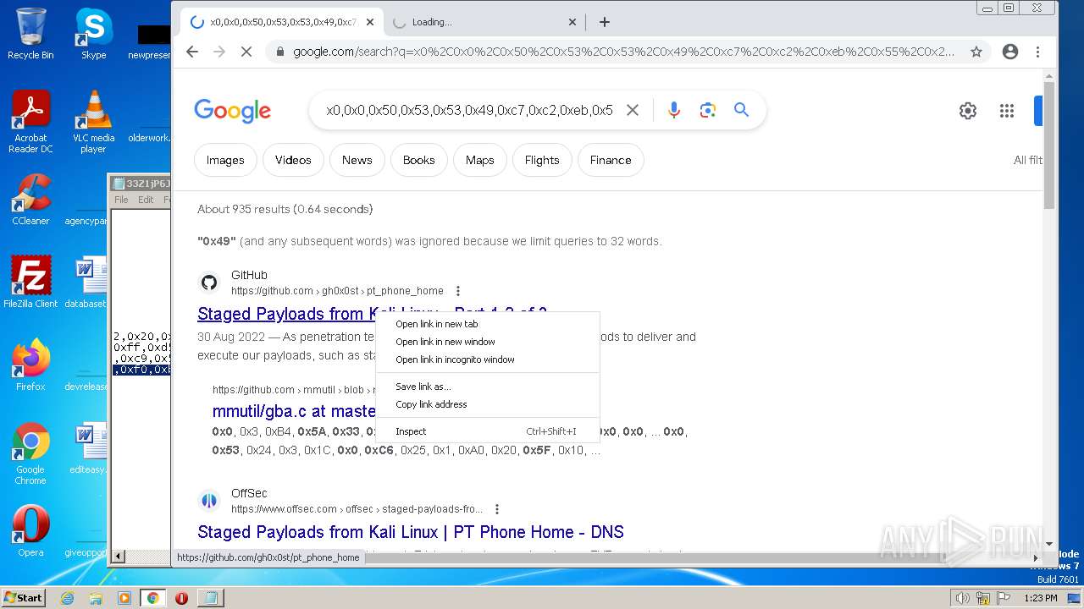Filter results by Books
The image size is (1084, 609).
[x=418, y=160]
